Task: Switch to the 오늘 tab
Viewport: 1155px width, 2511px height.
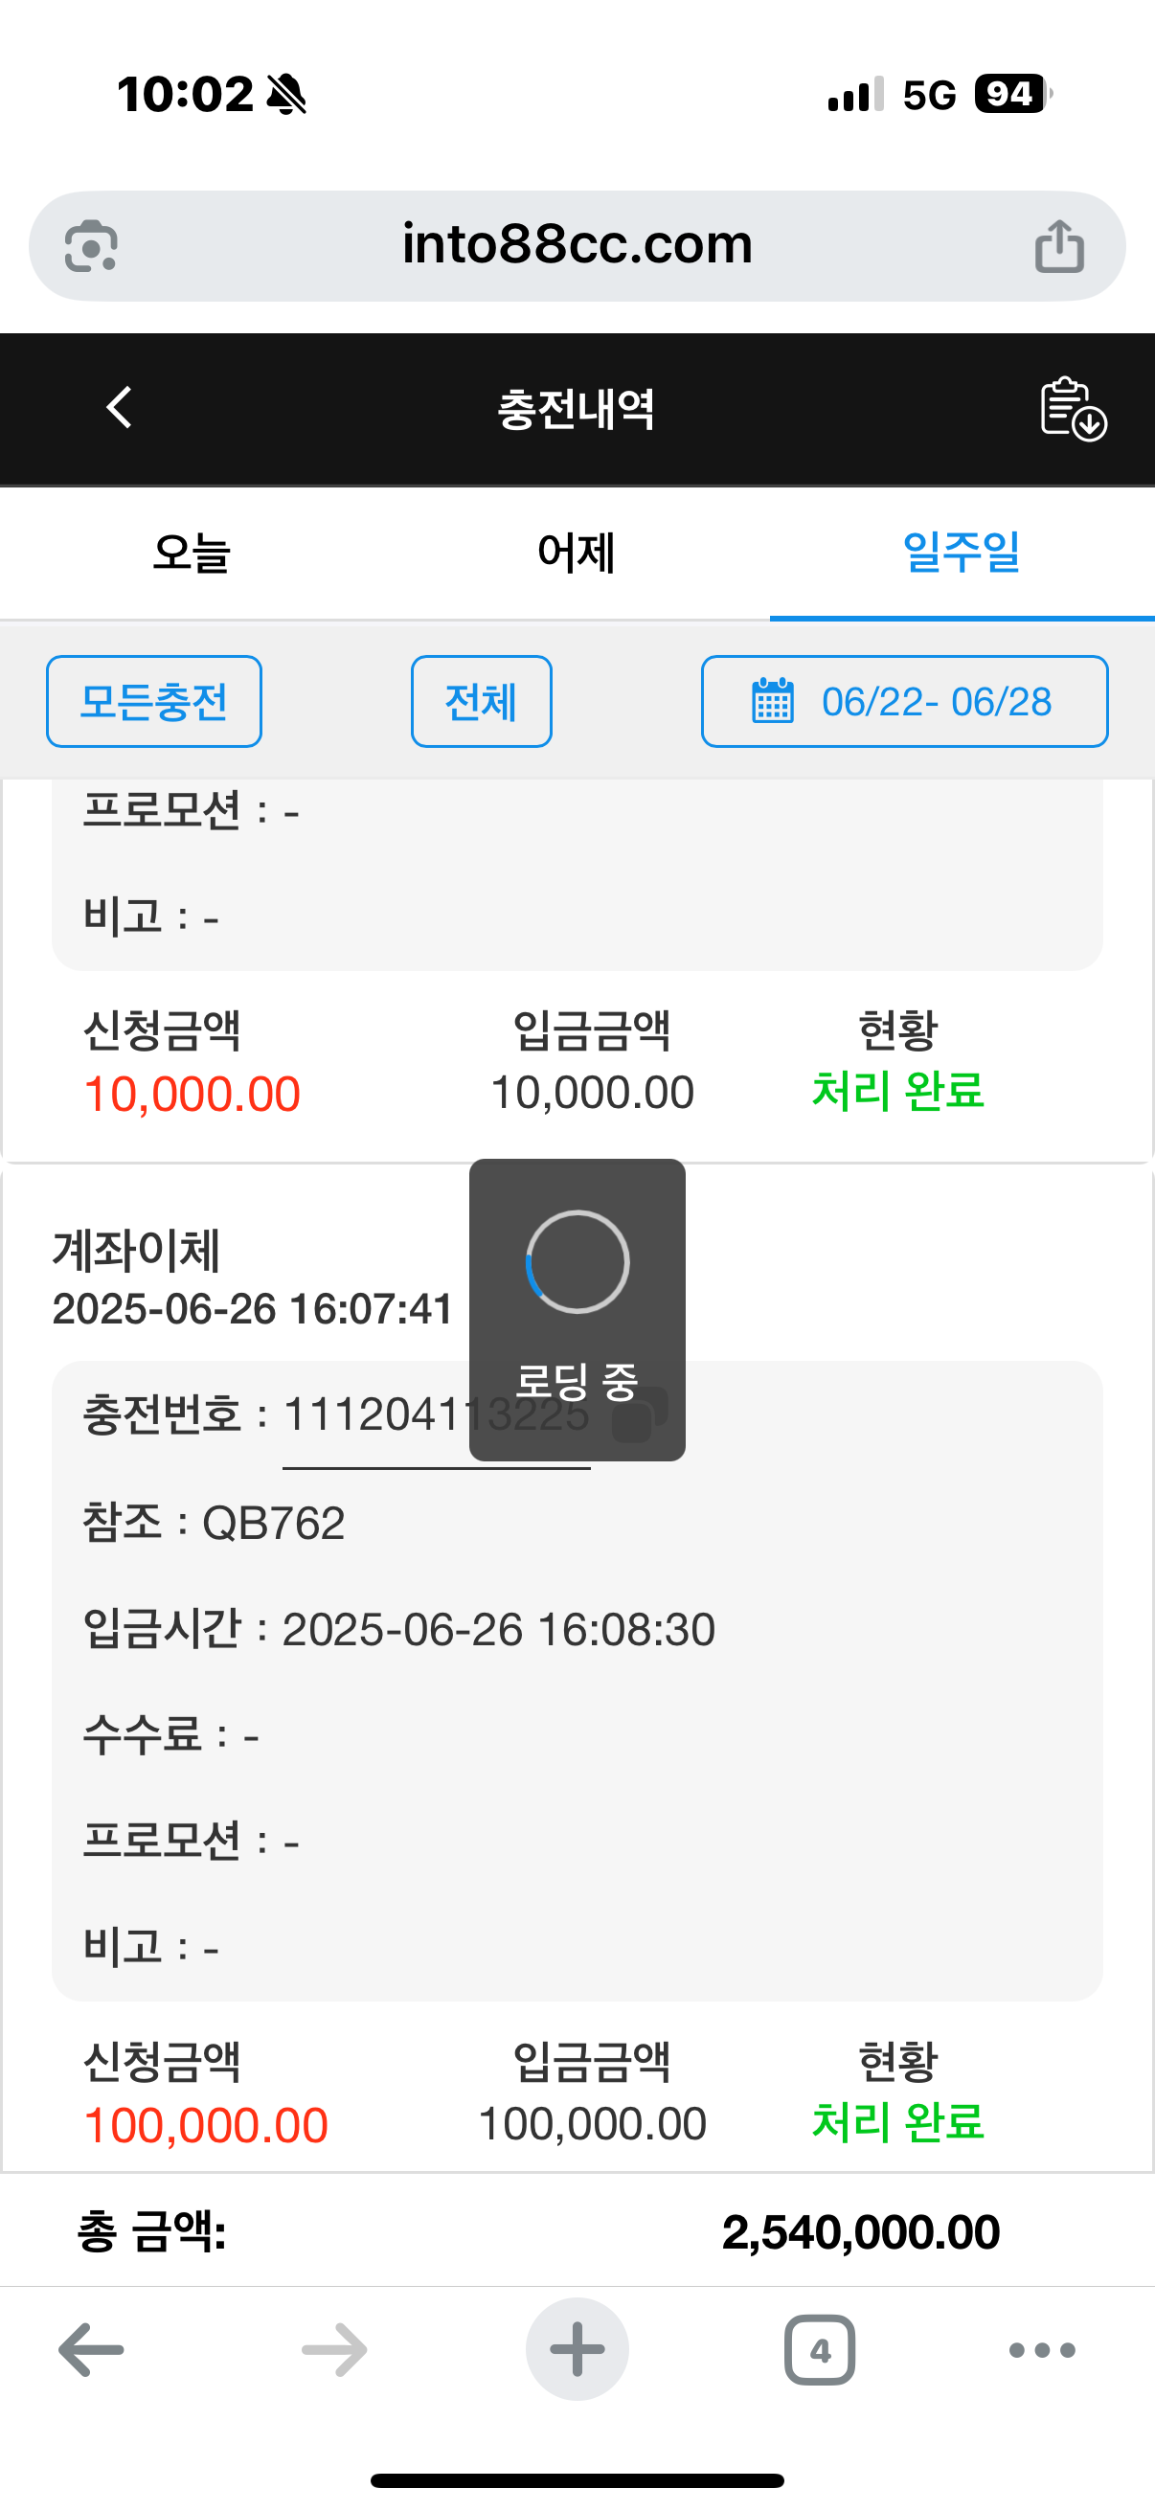Action: [192, 553]
